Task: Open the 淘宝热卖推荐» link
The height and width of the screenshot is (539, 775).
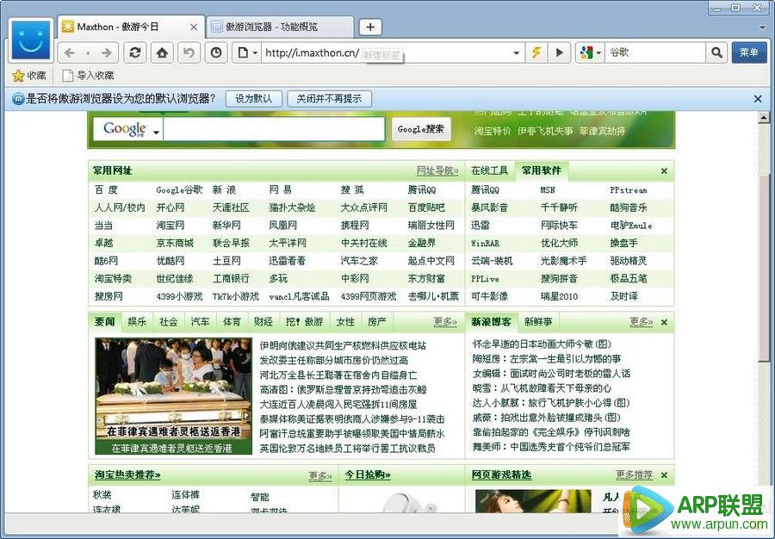Action: click(x=127, y=474)
